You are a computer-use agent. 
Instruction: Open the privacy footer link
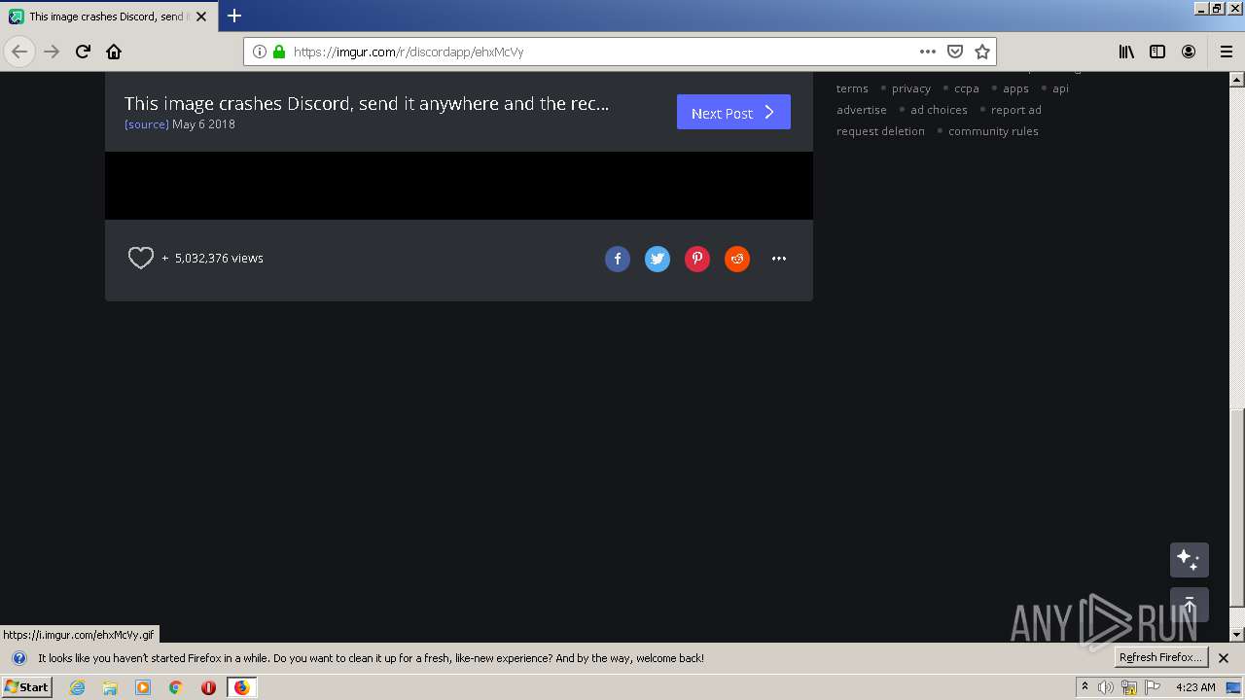pos(911,88)
